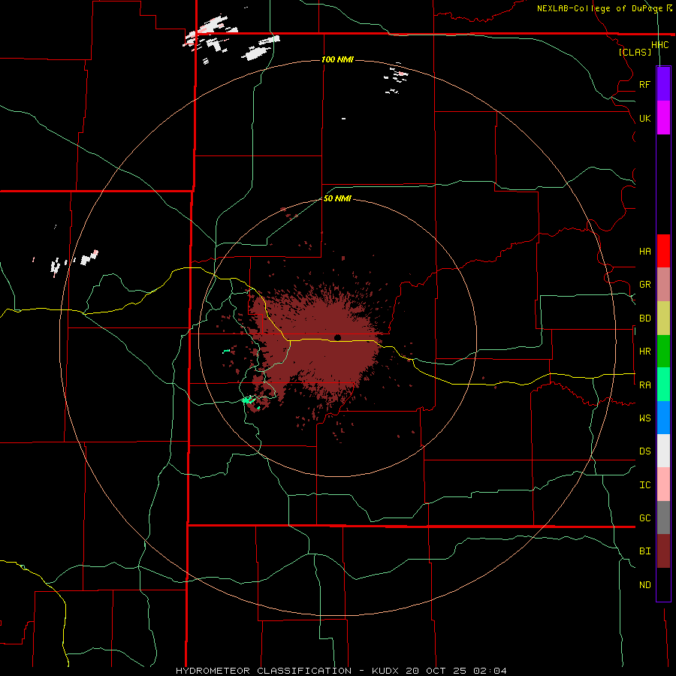Click the GC legend label

pyautogui.click(x=645, y=518)
